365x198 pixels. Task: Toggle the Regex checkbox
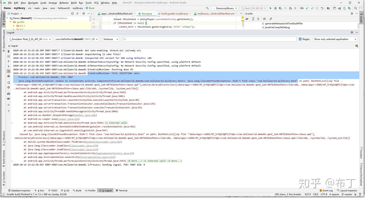300,39
